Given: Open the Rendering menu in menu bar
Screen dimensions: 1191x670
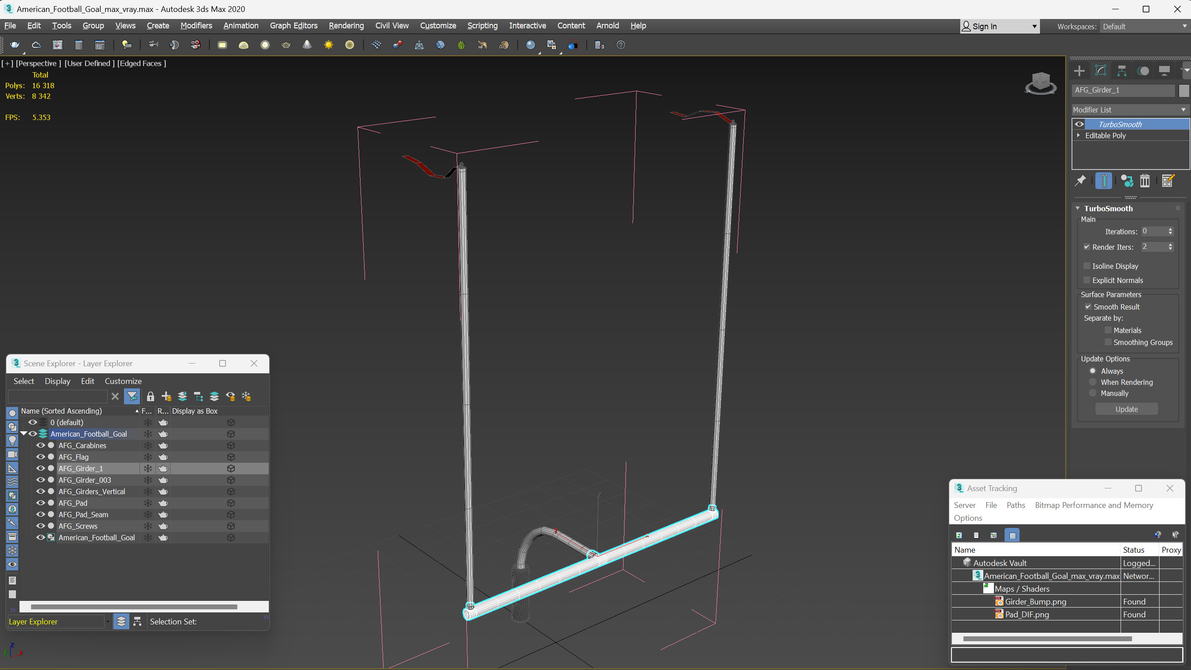Looking at the screenshot, I should pyautogui.click(x=345, y=25).
